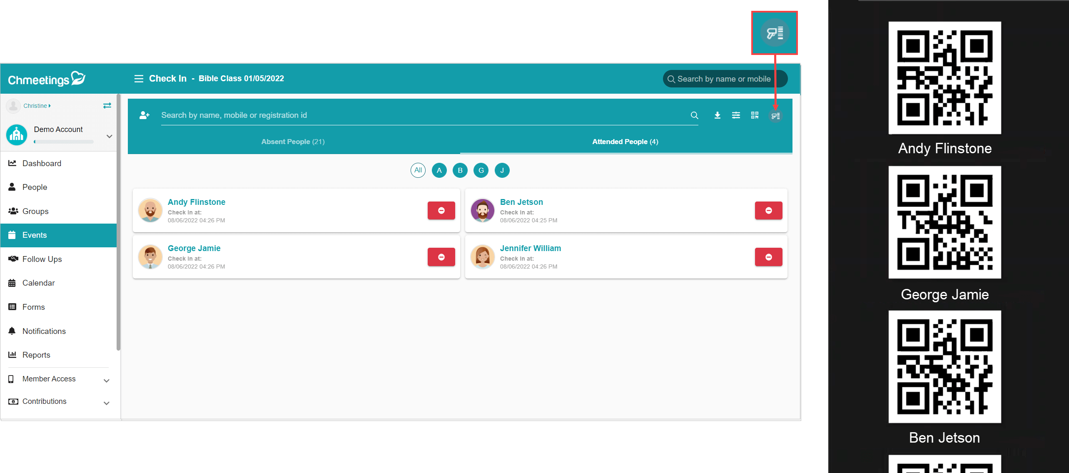1069x473 pixels.
Task: Click the sidebar vertical scrollbar
Action: pos(119,223)
